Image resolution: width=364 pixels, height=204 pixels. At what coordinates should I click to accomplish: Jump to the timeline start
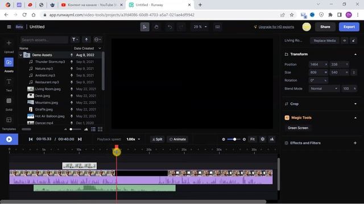[31, 139]
